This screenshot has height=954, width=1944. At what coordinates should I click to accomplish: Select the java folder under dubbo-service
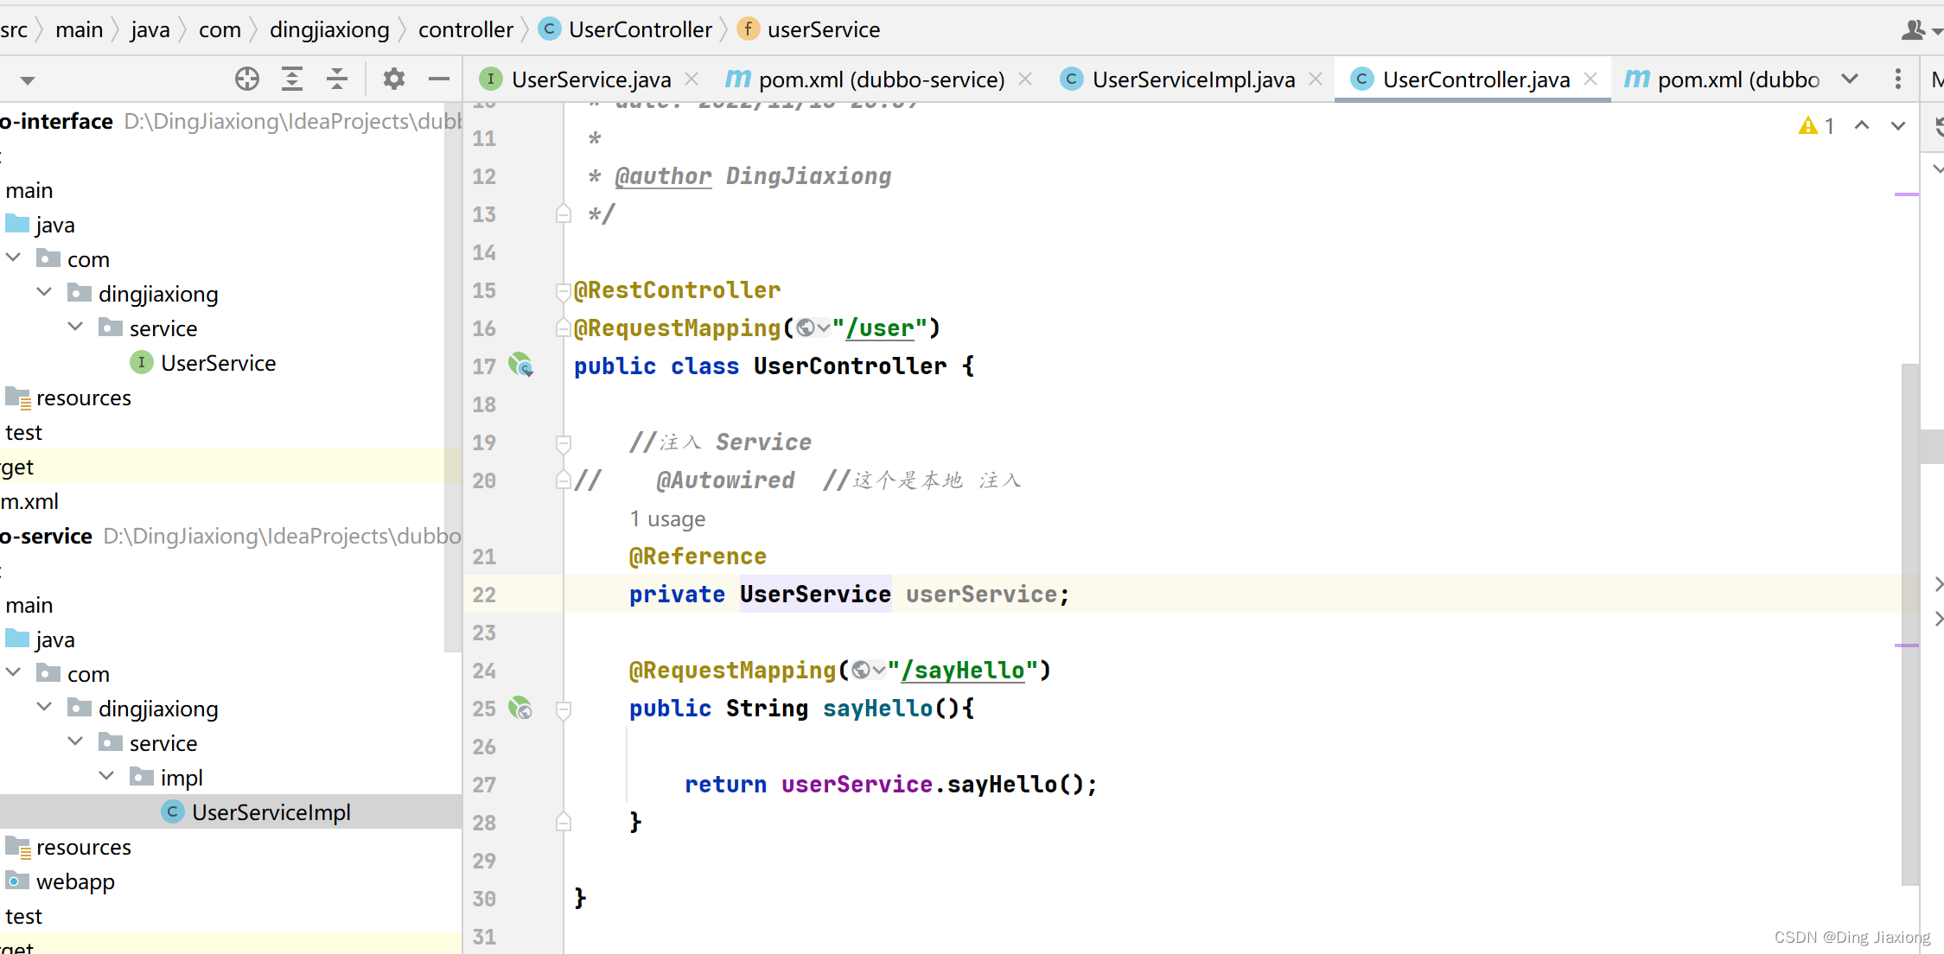click(x=41, y=639)
